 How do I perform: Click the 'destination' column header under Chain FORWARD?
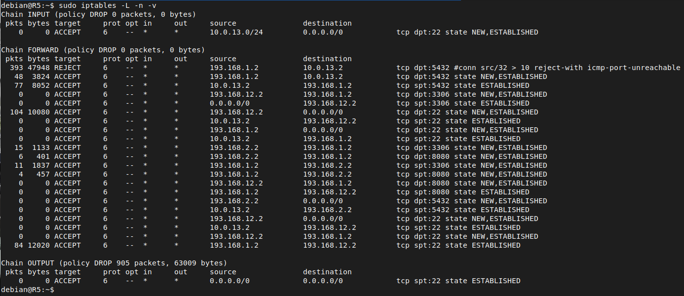click(327, 59)
